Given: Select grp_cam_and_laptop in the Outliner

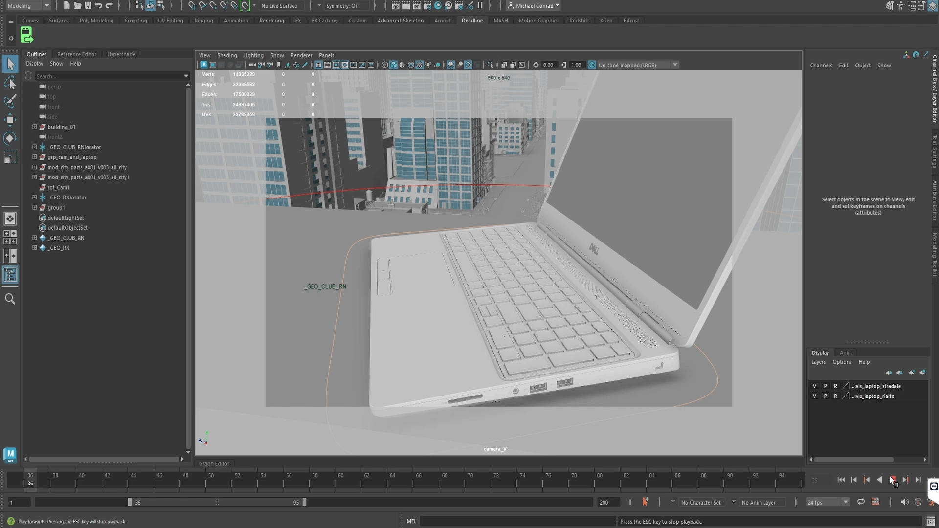Looking at the screenshot, I should click(x=72, y=157).
